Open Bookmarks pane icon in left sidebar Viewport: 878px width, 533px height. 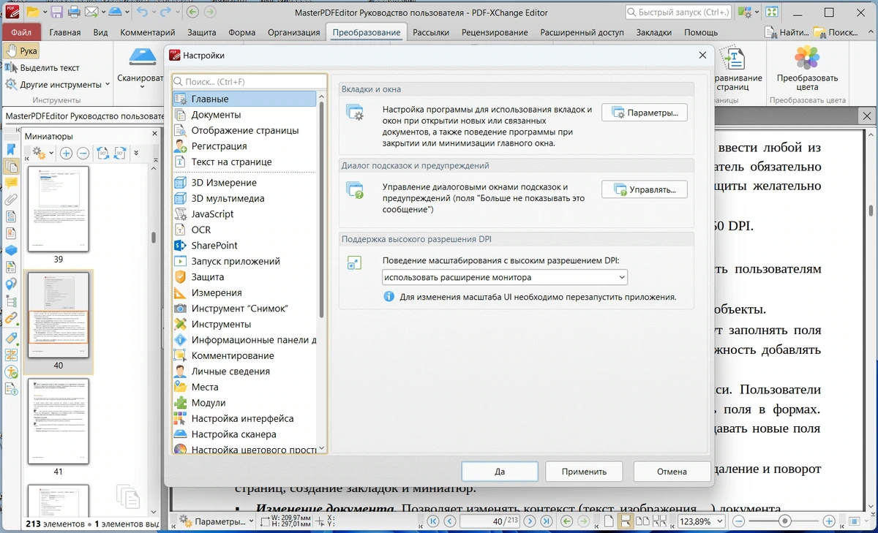pos(11,149)
